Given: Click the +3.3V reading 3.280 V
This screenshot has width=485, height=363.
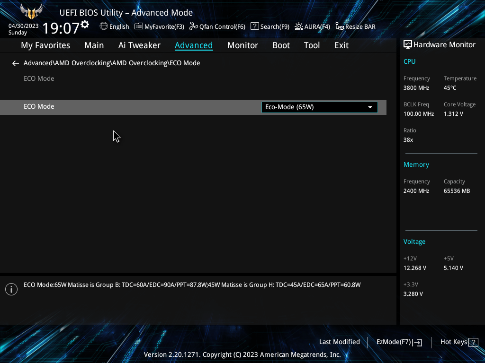Looking at the screenshot, I should pyautogui.click(x=413, y=294).
